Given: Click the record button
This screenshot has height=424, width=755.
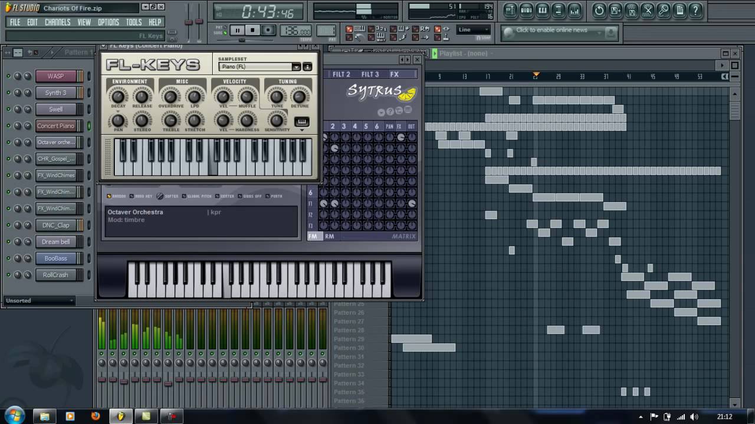Looking at the screenshot, I should [268, 30].
